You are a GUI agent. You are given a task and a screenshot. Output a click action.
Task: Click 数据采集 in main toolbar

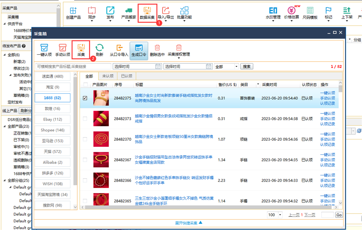coord(147,13)
